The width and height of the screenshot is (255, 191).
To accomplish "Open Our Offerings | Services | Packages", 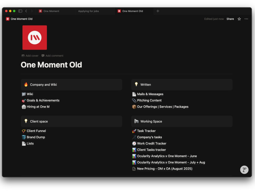I will 163,107.
